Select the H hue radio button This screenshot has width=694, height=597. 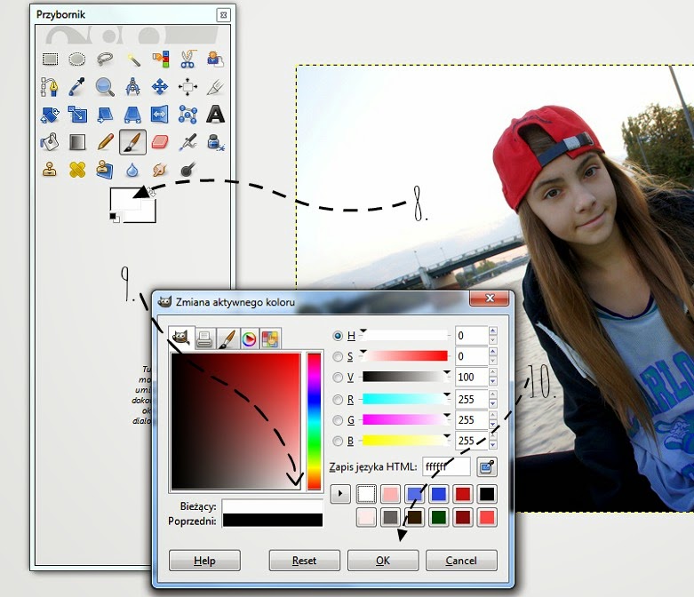[338, 336]
